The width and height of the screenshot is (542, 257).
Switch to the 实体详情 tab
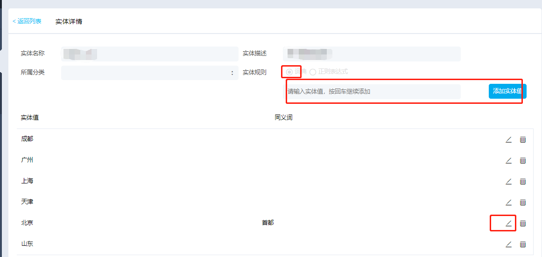point(69,21)
